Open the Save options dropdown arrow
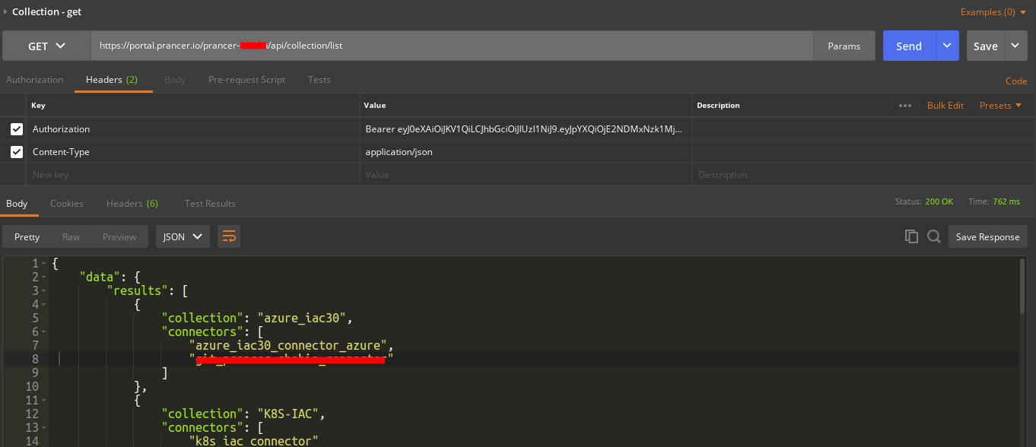Image resolution: width=1036 pixels, height=447 pixels. coord(1015,46)
